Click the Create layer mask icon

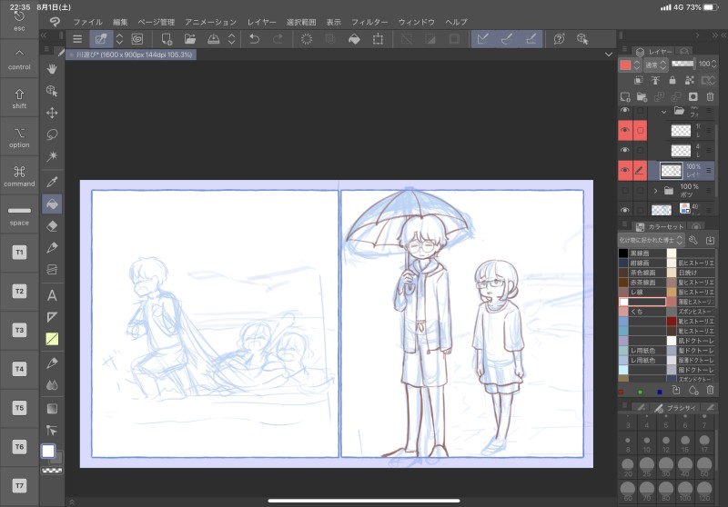coord(693,97)
